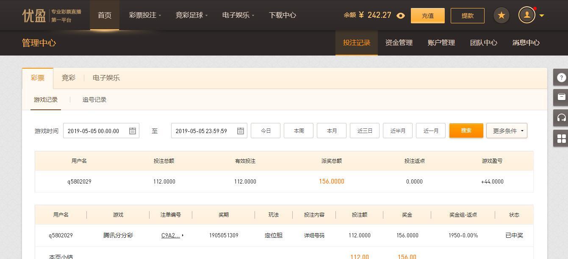
Task: Click 派奖总额 value 156.0000
Action: tap(332, 181)
